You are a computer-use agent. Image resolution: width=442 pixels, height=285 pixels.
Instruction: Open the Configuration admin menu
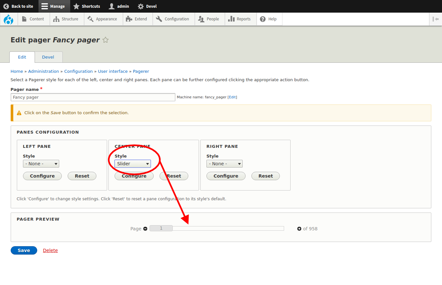172,19
